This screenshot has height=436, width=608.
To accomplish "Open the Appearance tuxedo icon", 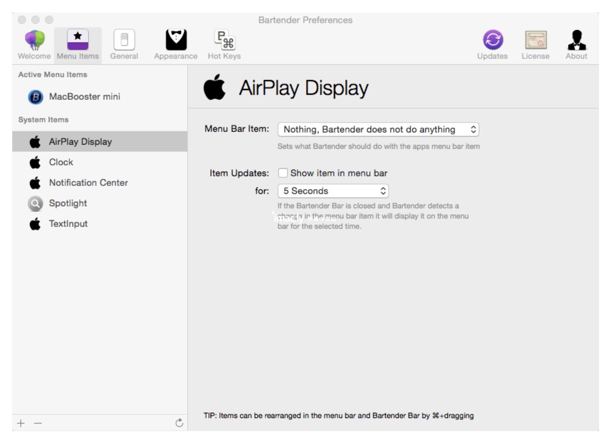I will point(176,40).
